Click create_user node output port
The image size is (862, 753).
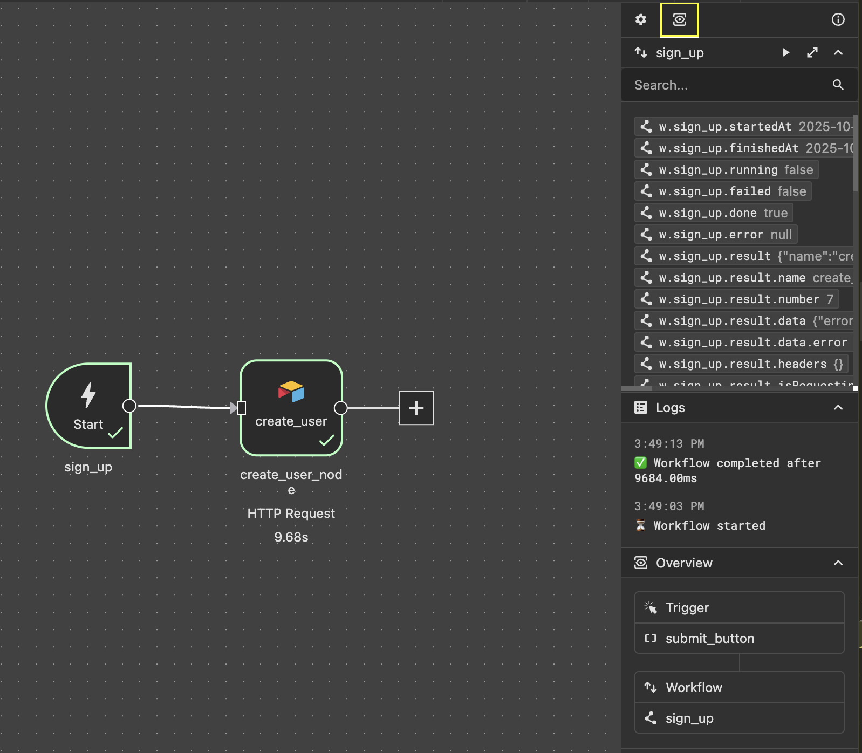coord(341,408)
